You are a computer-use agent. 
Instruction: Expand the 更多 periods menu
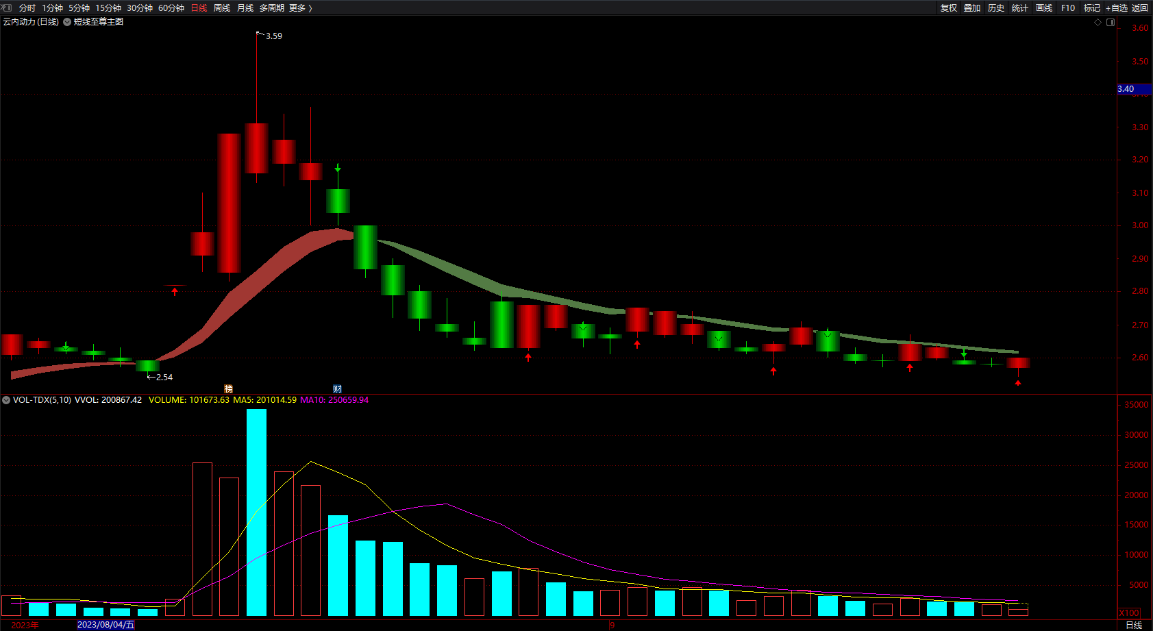(x=300, y=8)
